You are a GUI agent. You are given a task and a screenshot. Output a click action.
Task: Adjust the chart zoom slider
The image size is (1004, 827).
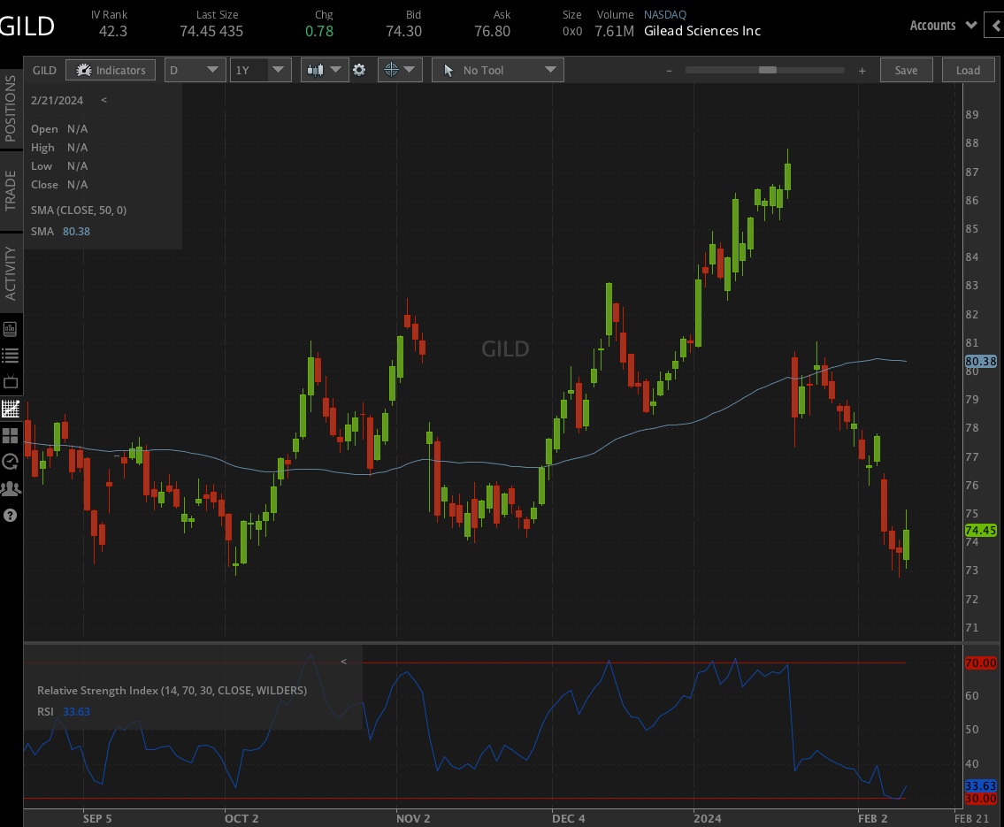(768, 68)
